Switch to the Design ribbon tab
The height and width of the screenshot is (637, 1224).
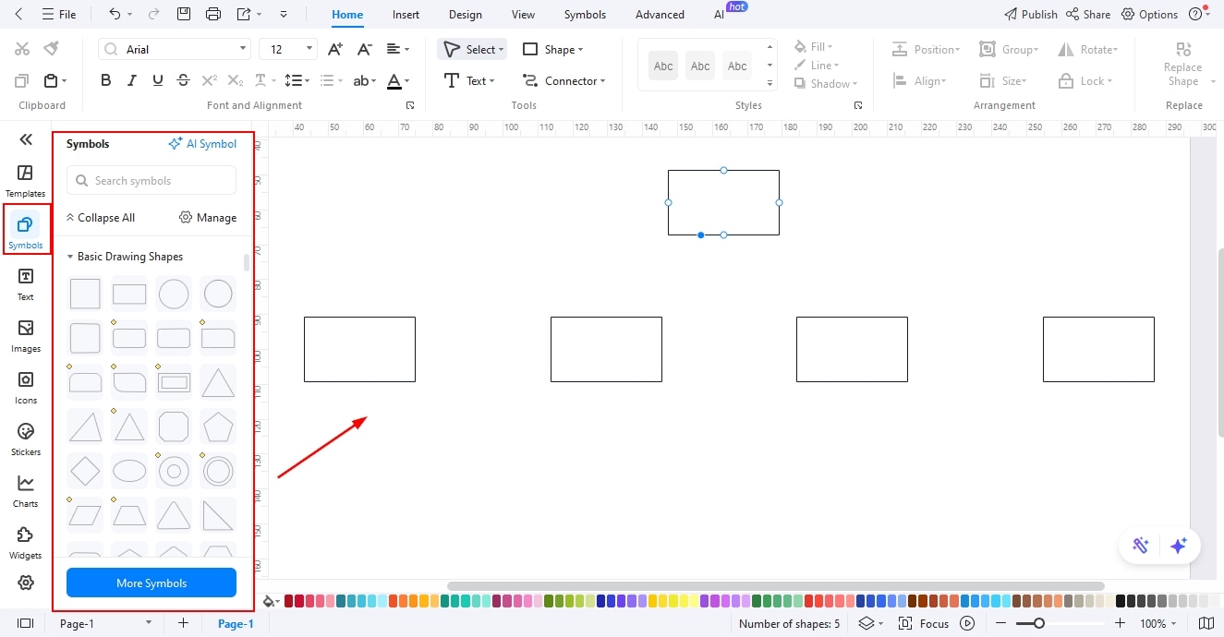click(x=465, y=14)
